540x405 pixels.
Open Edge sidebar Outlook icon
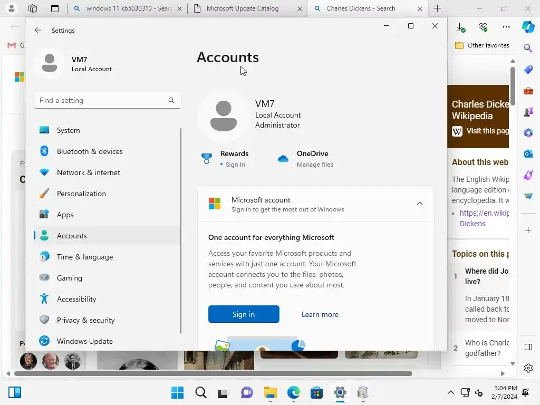(528, 154)
